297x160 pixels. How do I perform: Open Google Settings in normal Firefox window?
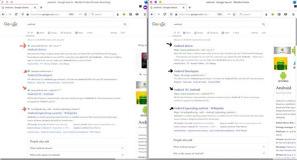[254, 33]
